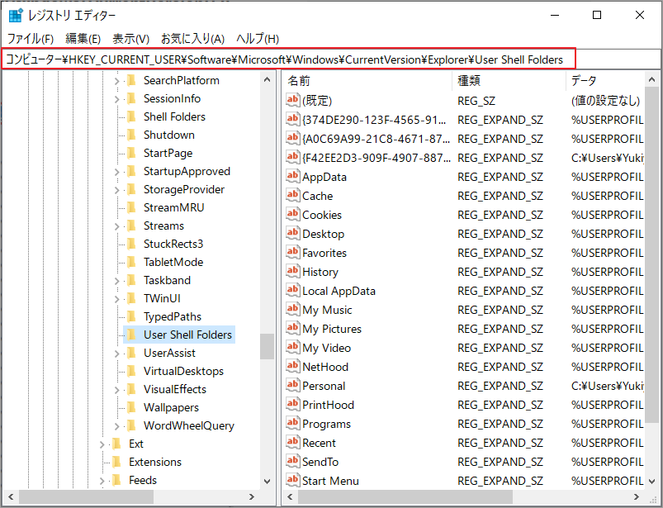Click the values pane scroll right arrow
Image resolution: width=663 pixels, height=508 pixels.
[637, 496]
